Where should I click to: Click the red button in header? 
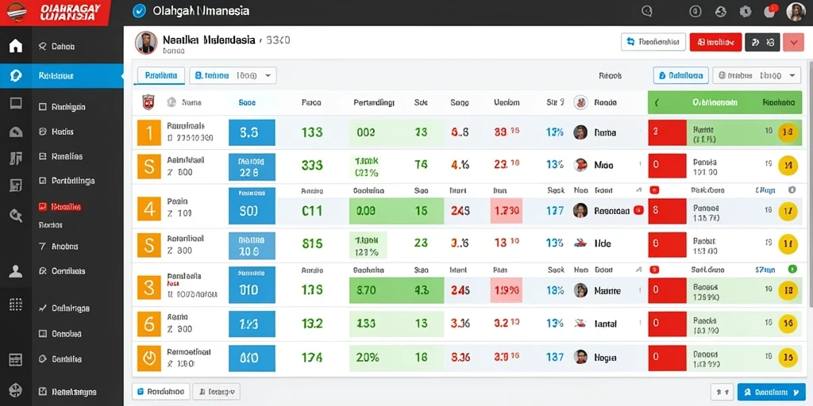coord(715,42)
